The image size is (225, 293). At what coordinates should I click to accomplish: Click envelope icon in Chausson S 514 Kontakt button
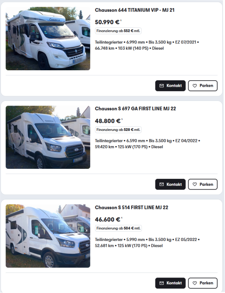[x=161, y=283]
